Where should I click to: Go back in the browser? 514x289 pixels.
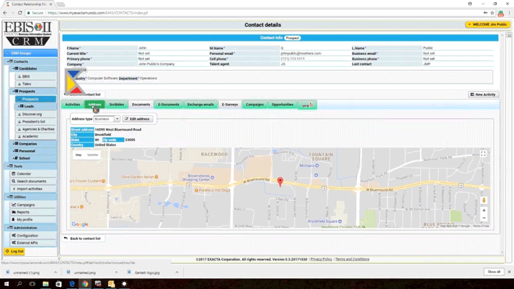[x=5, y=13]
